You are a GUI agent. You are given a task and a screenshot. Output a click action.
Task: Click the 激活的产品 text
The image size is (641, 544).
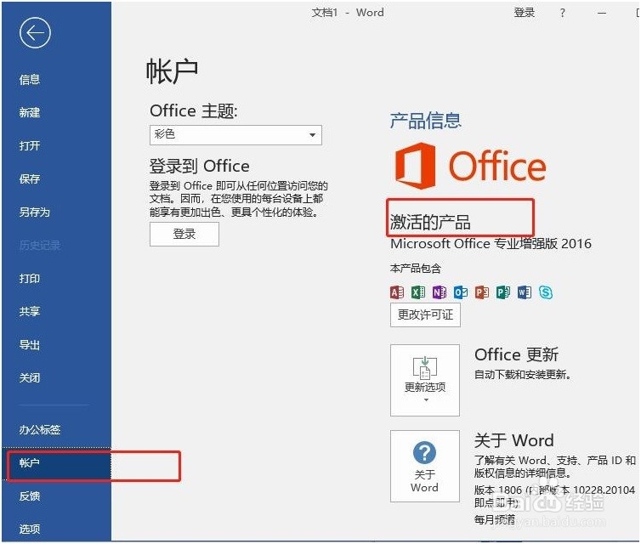[430, 223]
